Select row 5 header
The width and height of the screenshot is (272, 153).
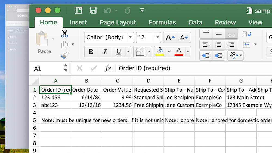(x=35, y=120)
